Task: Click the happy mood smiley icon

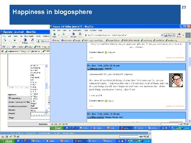Action: click(x=106, y=101)
